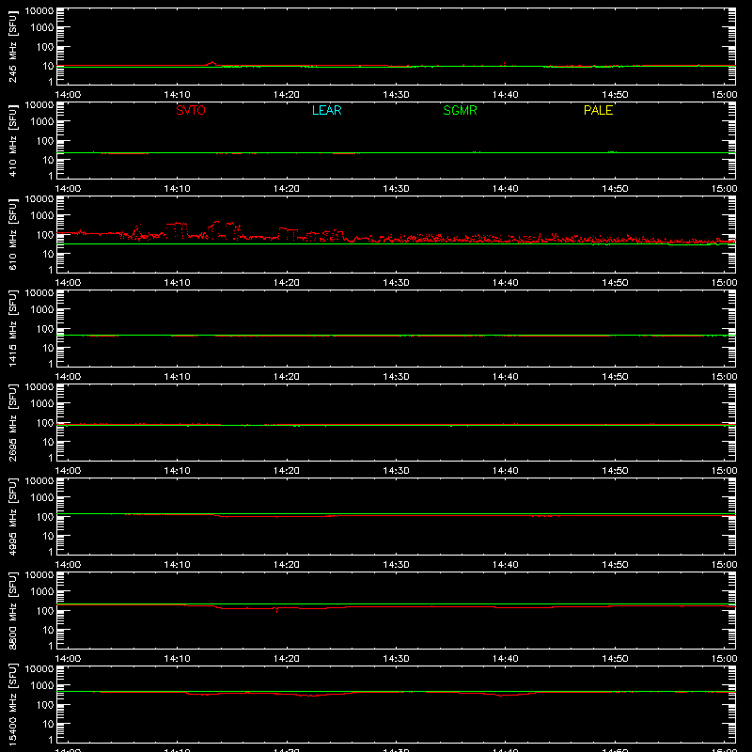Select the 15400 MHz [SFU] axis title
Image resolution: width=752 pixels, height=752 pixels.
12,704
